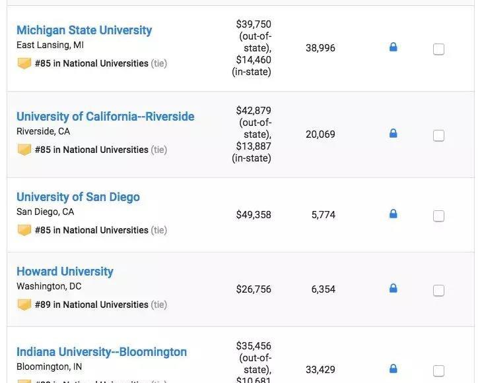Click ranking badge icon under UC Riverside
This screenshot has height=383, width=478.
24,150
